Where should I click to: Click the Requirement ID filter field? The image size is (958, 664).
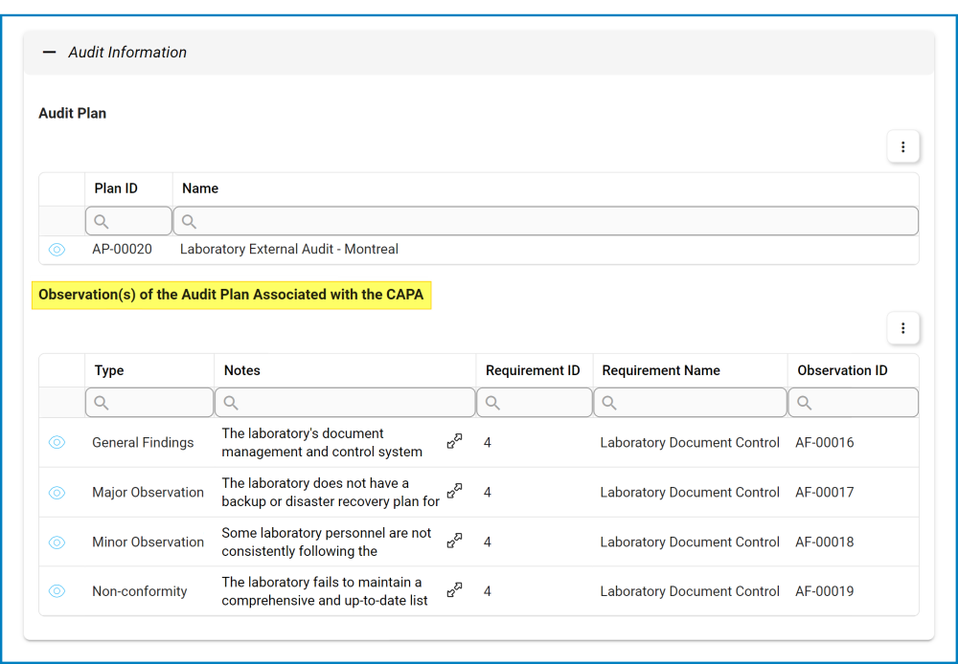coord(534,402)
